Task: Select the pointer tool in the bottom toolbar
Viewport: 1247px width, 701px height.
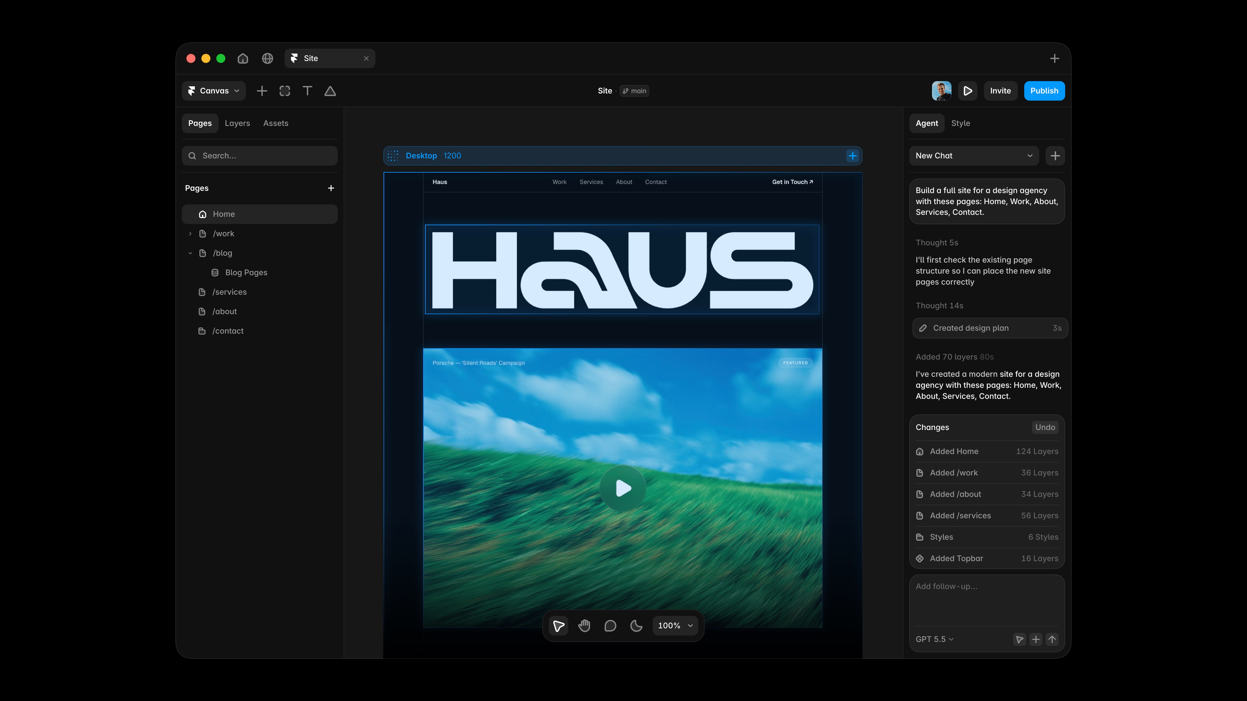Action: coord(559,626)
